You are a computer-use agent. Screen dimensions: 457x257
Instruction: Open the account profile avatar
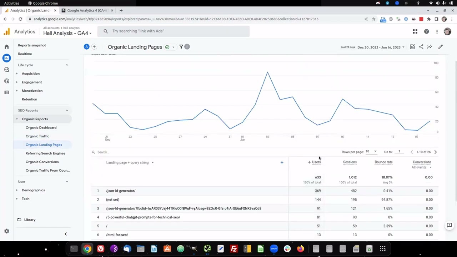click(x=447, y=32)
